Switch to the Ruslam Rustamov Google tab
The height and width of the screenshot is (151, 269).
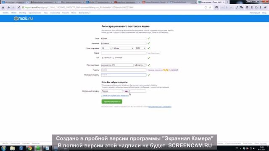155,2
